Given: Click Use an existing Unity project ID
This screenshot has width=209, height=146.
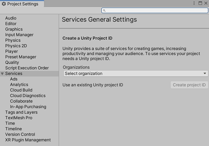Looking at the screenshot, I should pos(93,85).
